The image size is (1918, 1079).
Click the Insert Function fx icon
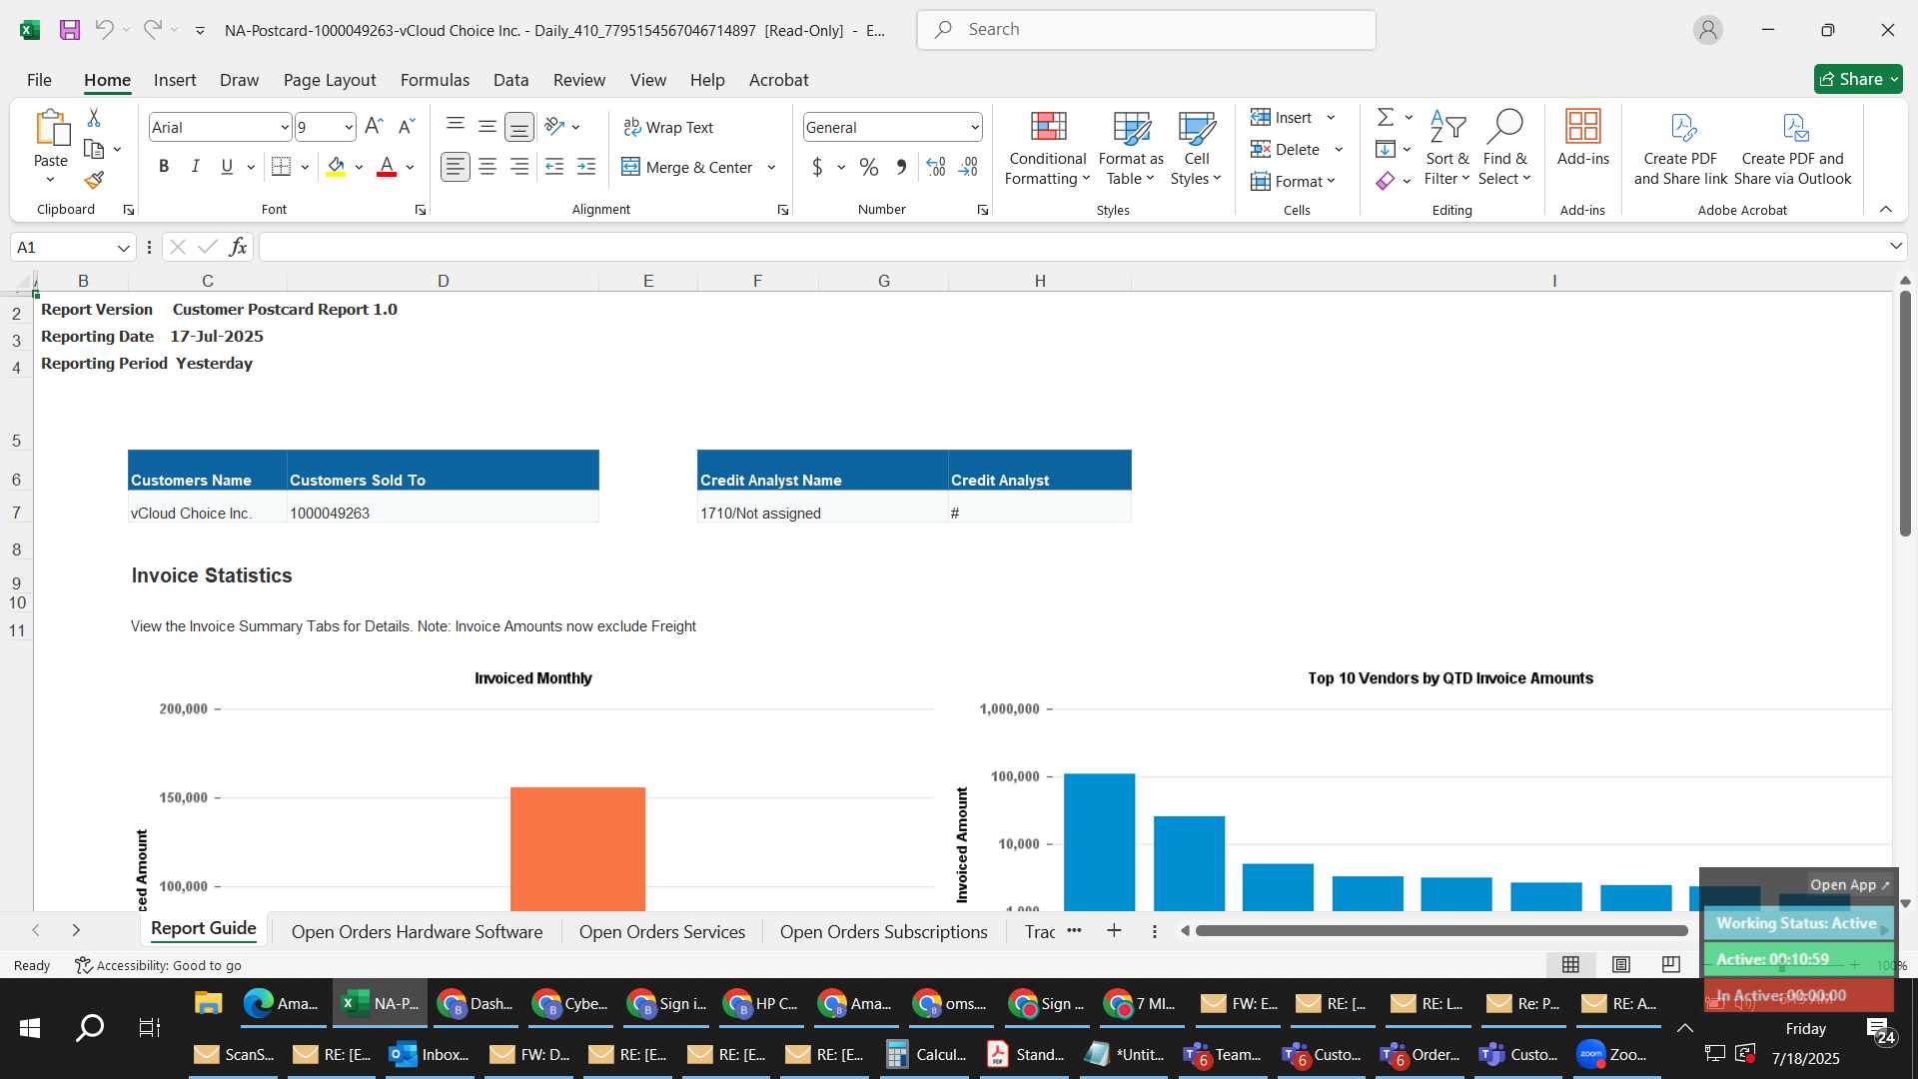[238, 248]
